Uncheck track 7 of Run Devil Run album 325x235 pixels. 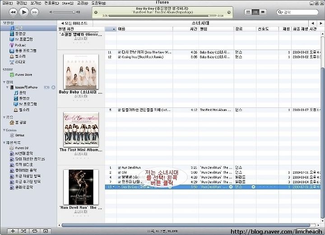click(119, 182)
